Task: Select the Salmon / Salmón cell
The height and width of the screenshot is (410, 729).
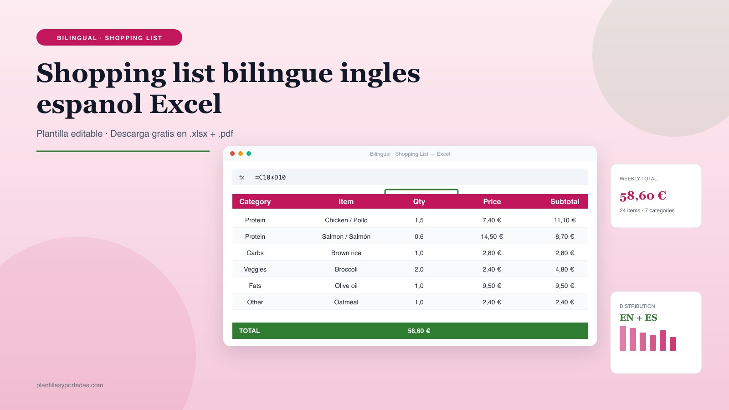Action: 346,236
